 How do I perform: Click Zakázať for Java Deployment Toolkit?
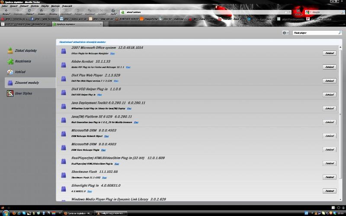330,108
